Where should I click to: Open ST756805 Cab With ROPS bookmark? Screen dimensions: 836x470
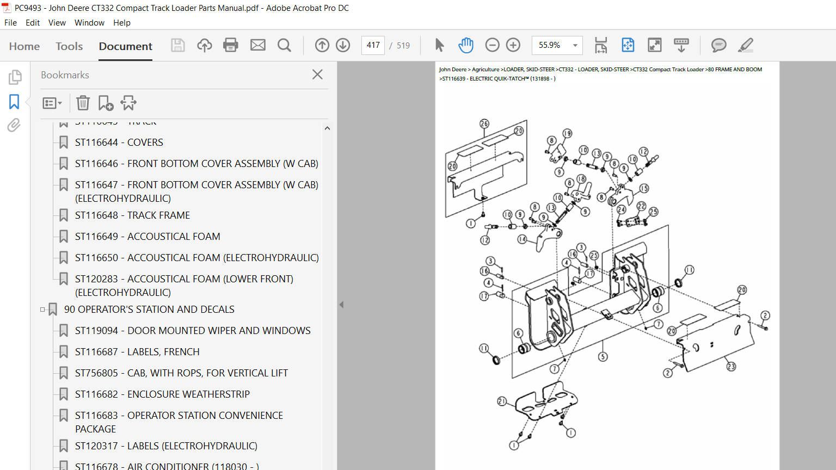[181, 373]
